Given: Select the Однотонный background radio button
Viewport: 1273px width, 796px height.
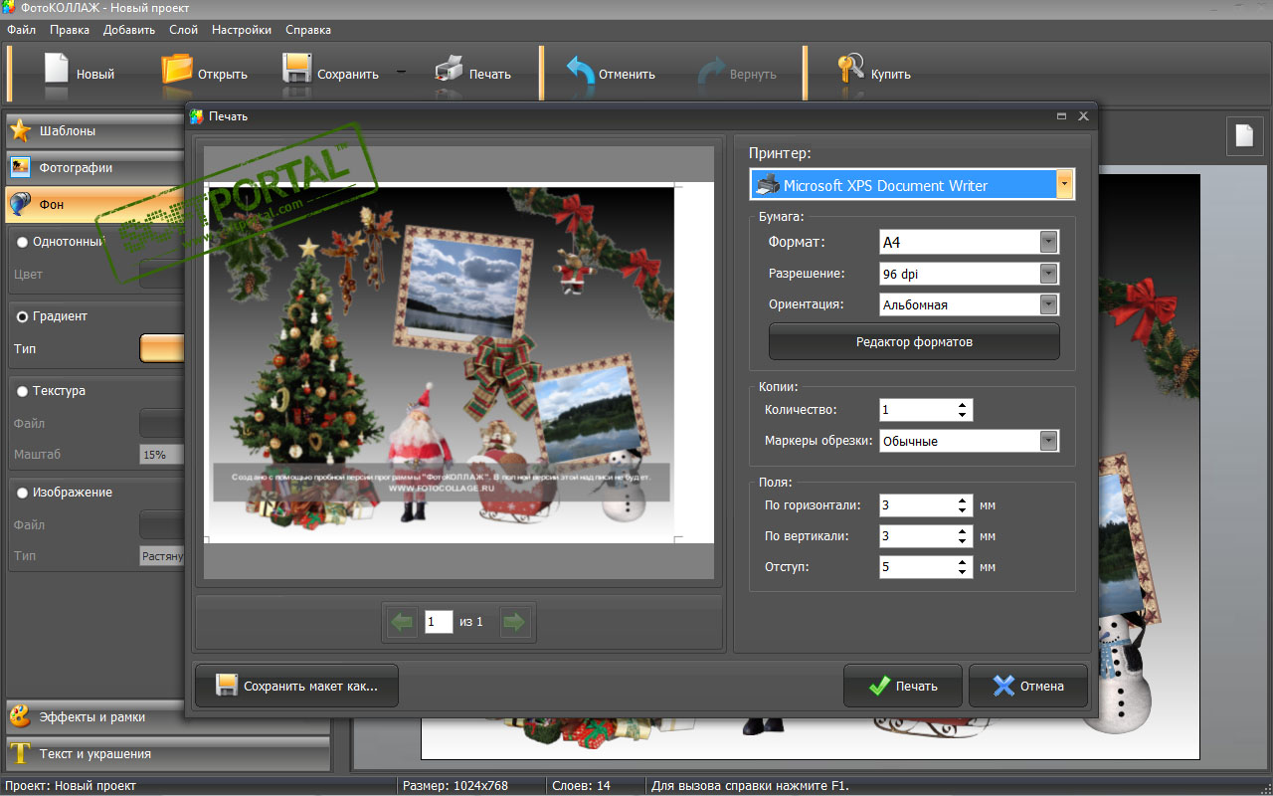Looking at the screenshot, I should (22, 241).
